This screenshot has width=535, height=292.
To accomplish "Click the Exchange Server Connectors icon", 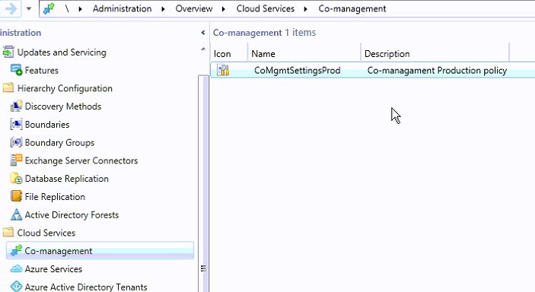I will point(16,160).
